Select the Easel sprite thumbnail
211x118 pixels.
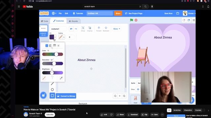pyautogui.click(x=136, y=100)
